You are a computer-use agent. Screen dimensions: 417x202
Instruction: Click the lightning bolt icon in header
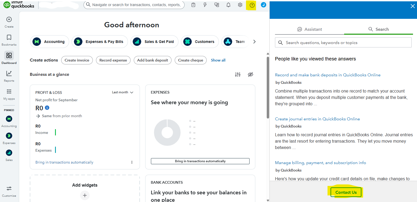click(205, 5)
